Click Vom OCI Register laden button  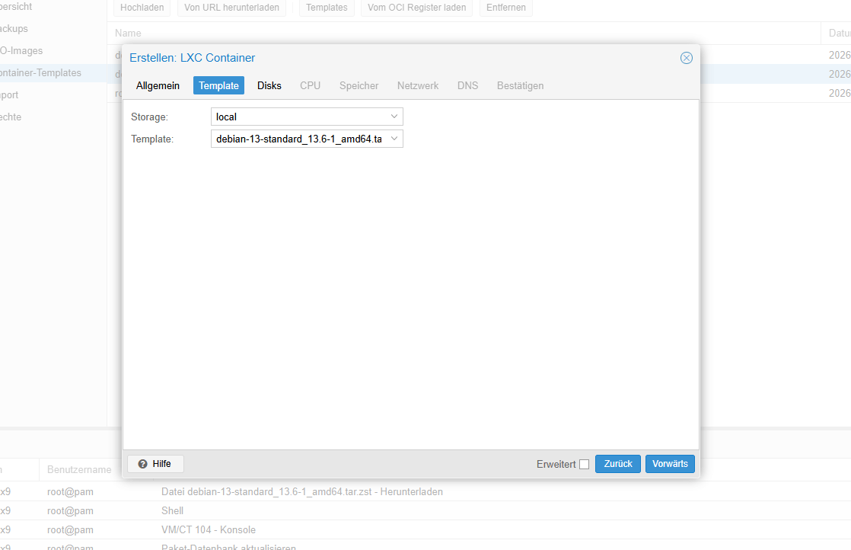(417, 8)
